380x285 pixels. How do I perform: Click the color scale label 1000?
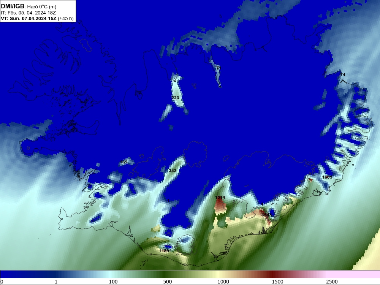(x=223, y=282)
